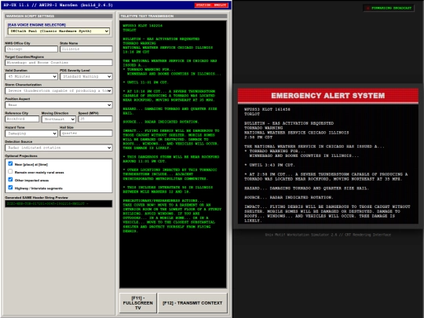Click the Emergency Alert System red banner

click(327, 96)
